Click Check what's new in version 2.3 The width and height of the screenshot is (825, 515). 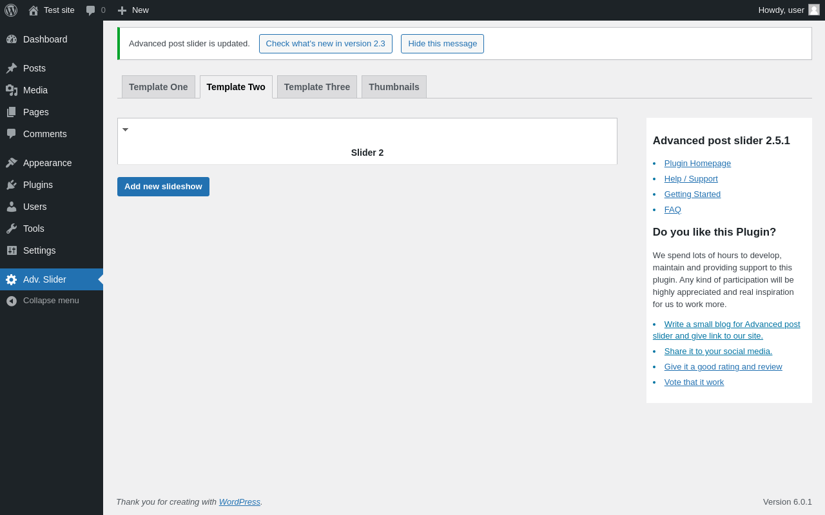click(325, 44)
